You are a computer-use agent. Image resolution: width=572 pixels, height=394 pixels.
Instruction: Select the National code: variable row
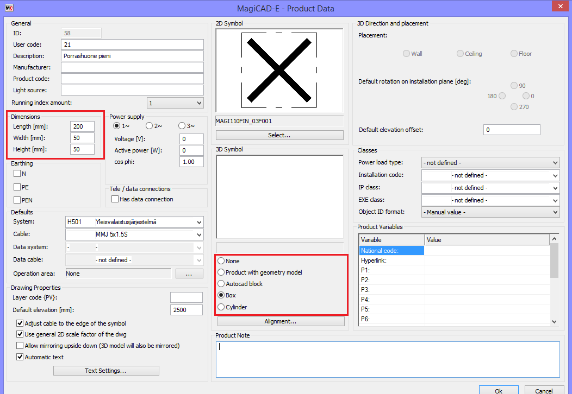[454, 251]
